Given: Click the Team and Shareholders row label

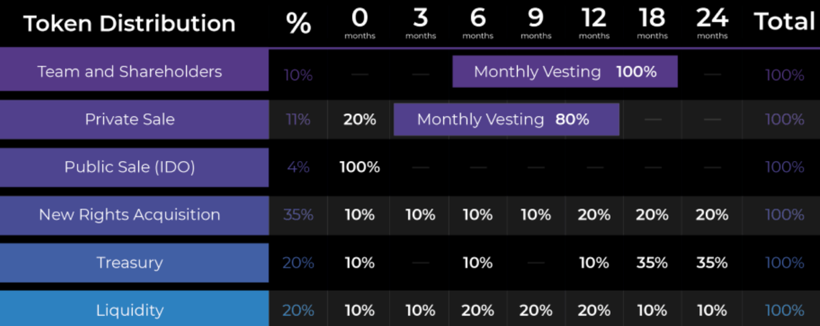Looking at the screenshot, I should [x=130, y=72].
